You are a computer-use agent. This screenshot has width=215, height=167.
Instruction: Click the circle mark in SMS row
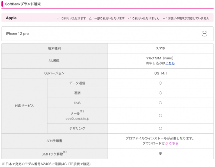160,103
